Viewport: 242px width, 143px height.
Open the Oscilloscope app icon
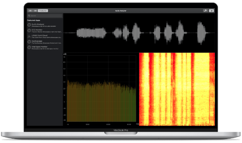pyautogui.click(x=29, y=42)
